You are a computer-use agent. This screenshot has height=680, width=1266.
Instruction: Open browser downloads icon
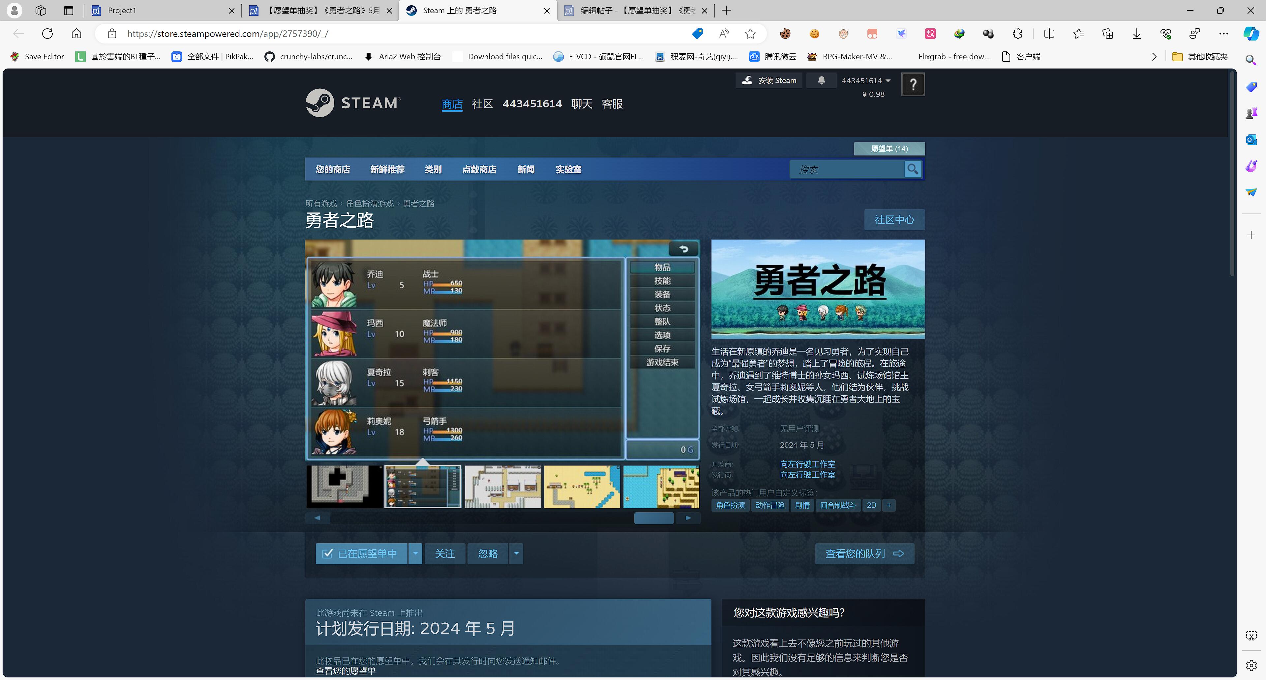click(1137, 33)
